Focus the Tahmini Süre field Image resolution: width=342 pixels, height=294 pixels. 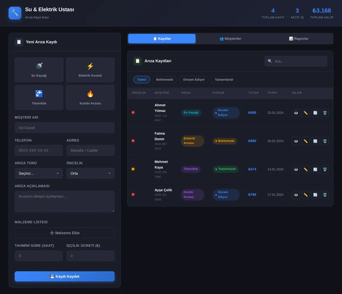pos(39,256)
